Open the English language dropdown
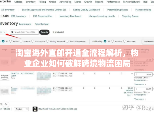This screenshot has width=154, height=116. (x=21, y=109)
